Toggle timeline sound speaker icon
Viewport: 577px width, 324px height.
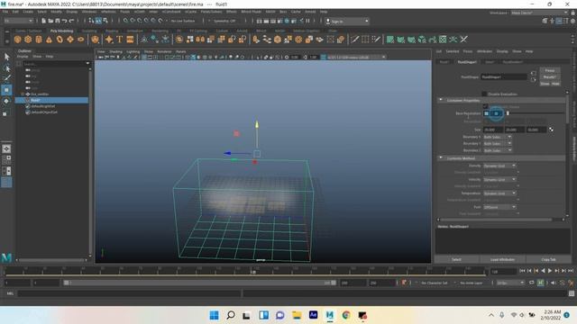click(x=553, y=283)
